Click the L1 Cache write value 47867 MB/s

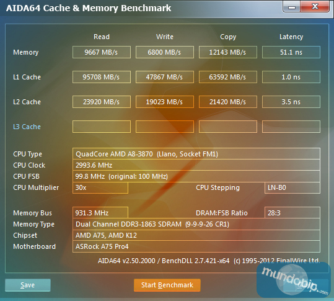(165, 77)
